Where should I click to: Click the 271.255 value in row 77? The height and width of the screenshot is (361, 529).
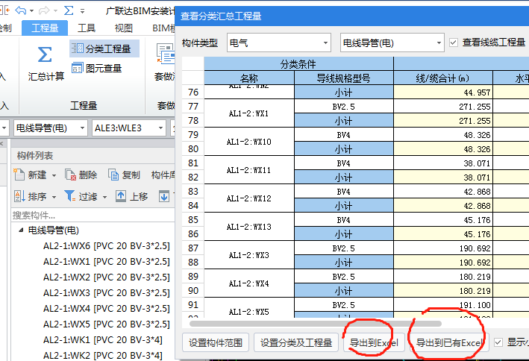pyautogui.click(x=475, y=107)
